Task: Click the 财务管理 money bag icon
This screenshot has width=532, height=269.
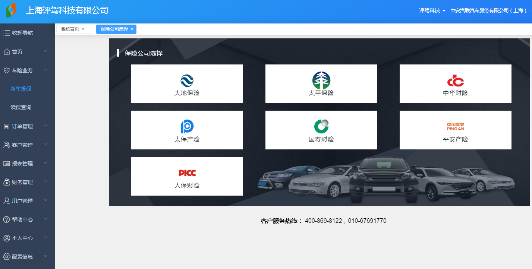Action: 7,182
